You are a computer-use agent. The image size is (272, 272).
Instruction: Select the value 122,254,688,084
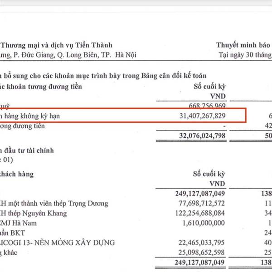point(200,213)
